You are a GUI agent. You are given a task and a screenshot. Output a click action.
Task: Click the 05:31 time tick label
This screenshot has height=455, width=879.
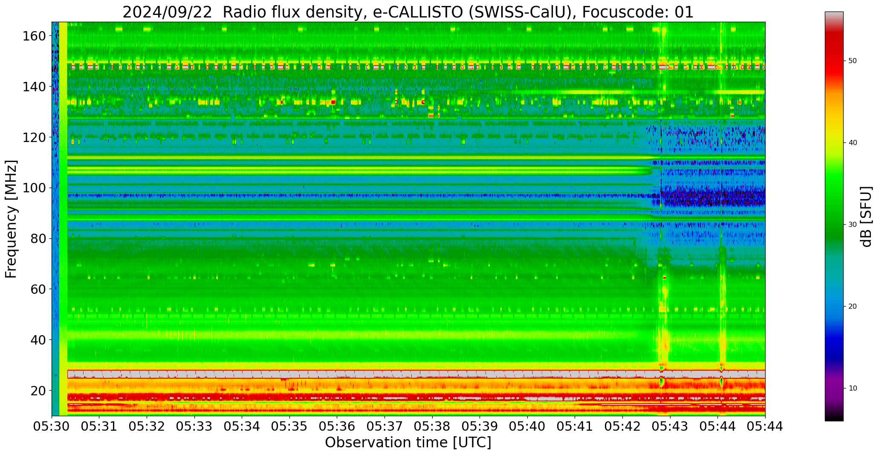99,426
